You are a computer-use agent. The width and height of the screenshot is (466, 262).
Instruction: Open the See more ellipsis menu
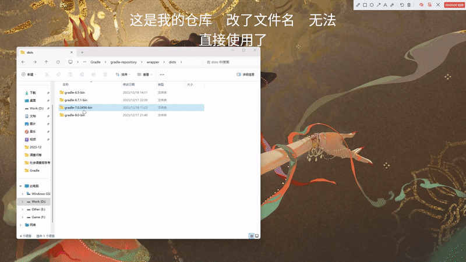click(162, 75)
